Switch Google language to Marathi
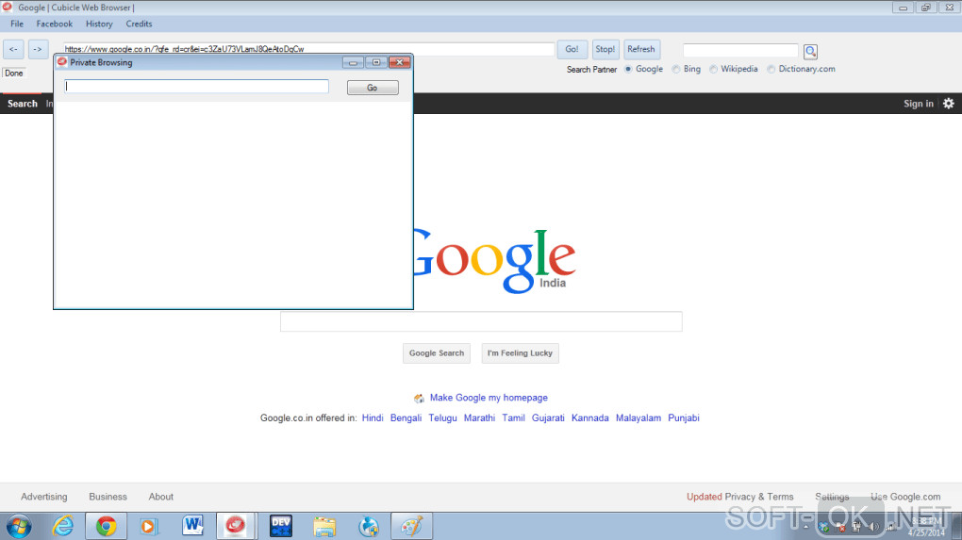 point(479,418)
